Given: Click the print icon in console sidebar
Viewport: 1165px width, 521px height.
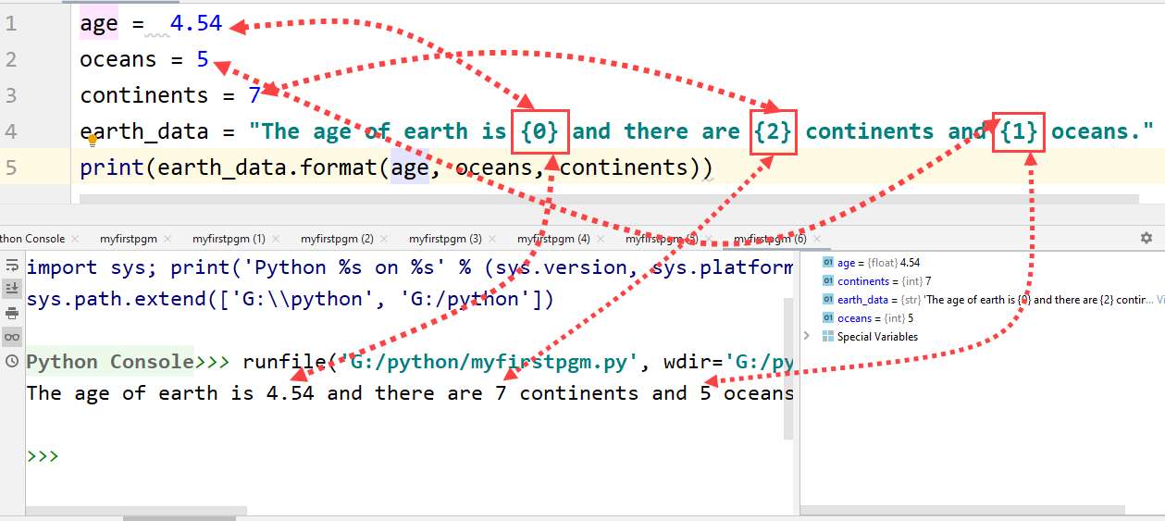Looking at the screenshot, I should (12, 313).
